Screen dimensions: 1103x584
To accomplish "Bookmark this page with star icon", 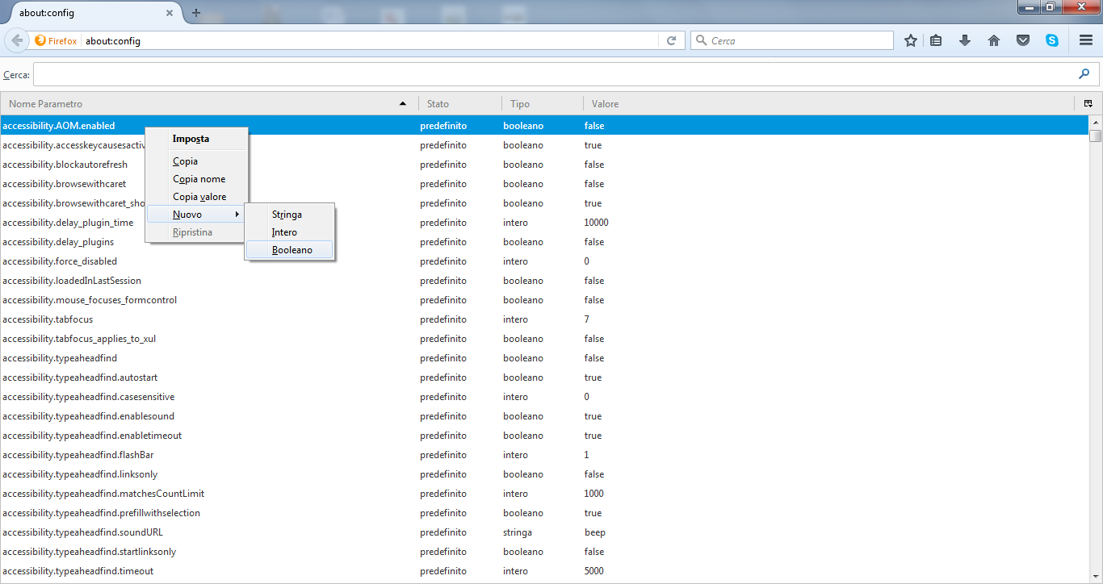I will point(911,40).
